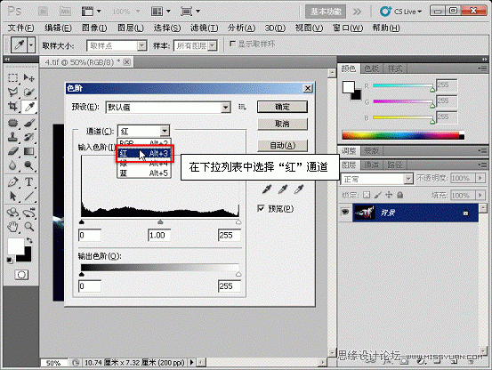Switch to the 路径 paths tab

tap(394, 165)
